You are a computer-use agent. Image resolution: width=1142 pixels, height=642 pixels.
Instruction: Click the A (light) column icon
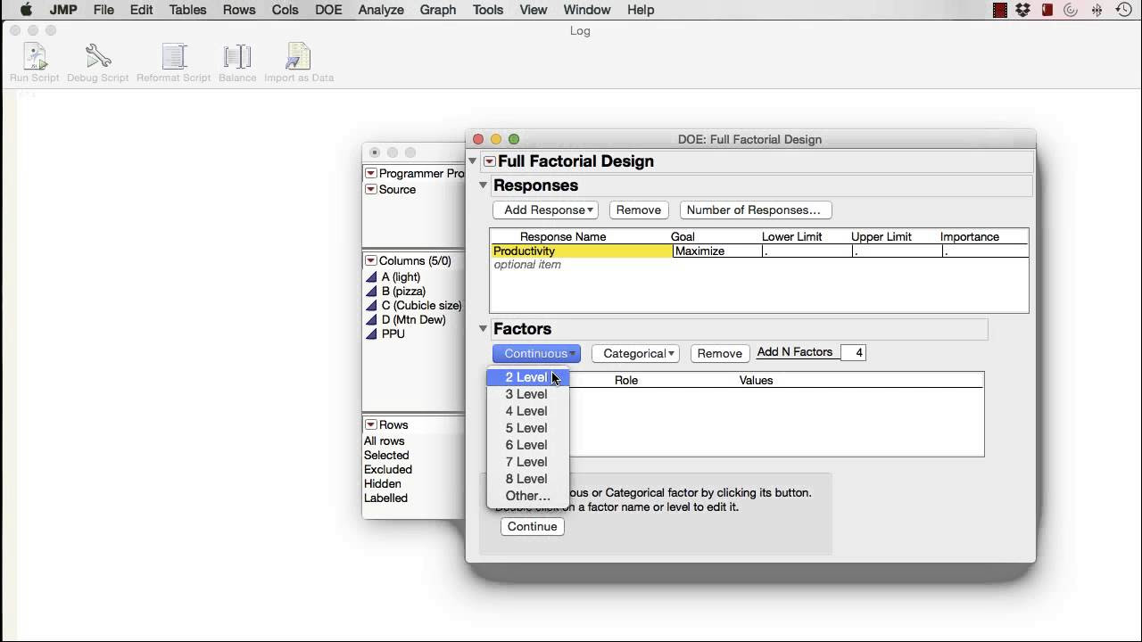point(372,277)
